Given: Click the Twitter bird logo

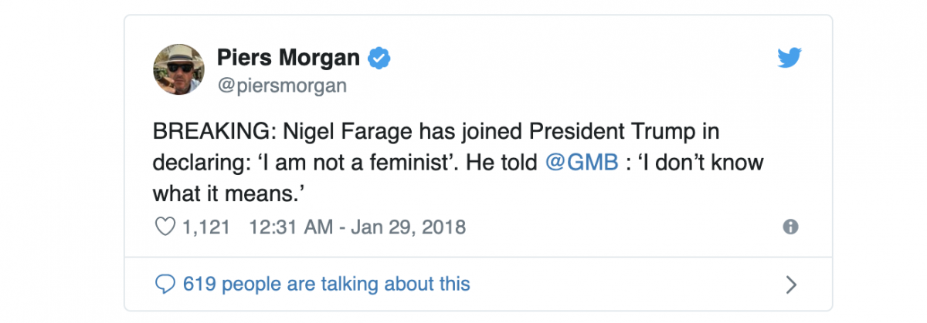Looking at the screenshot, I should 789,59.
